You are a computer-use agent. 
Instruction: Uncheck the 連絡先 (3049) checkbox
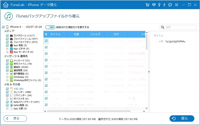[7, 67]
